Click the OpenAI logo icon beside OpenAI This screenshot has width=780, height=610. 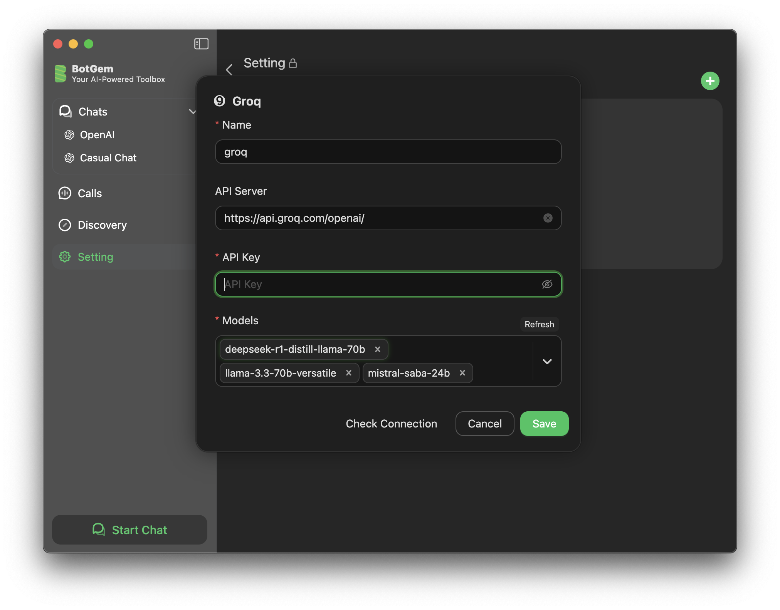(x=69, y=135)
